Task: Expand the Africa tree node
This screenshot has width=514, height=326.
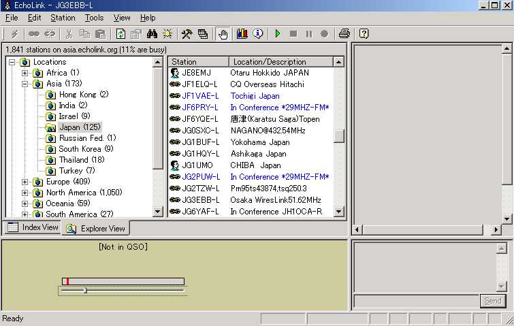Action: [25, 73]
